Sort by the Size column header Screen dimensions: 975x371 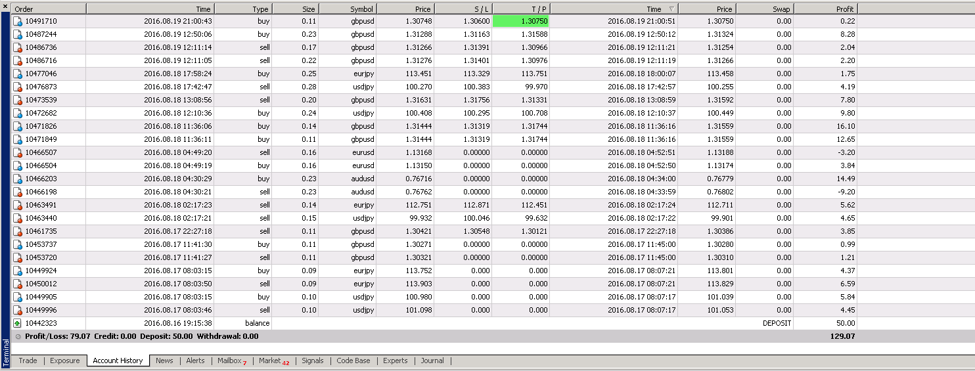[295, 9]
